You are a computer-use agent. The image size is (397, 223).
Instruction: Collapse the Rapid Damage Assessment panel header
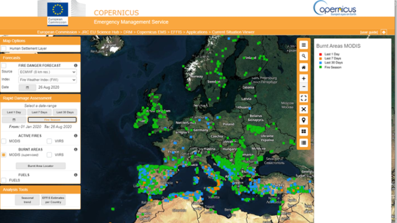point(40,98)
